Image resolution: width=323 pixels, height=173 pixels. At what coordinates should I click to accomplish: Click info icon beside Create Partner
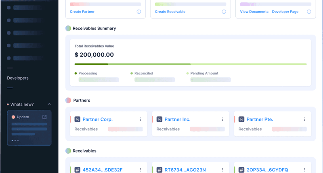tap(139, 12)
